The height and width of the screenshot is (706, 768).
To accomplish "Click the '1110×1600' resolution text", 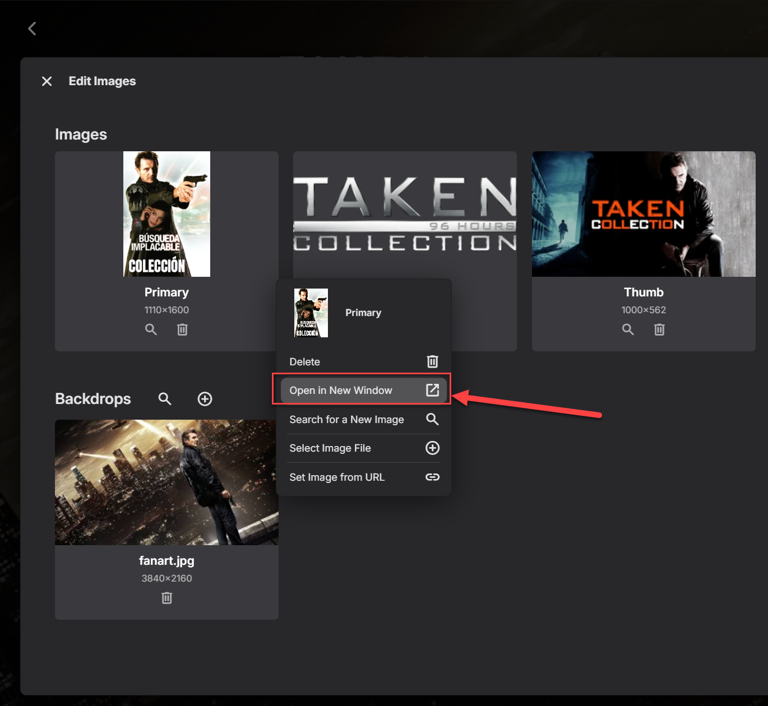I will point(166,310).
